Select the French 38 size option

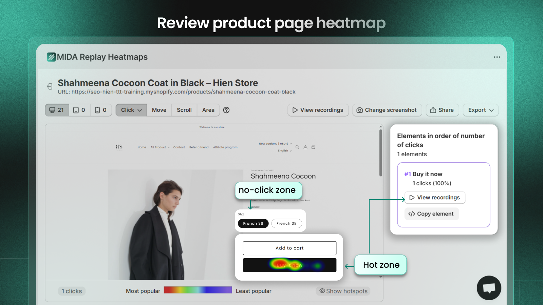tap(286, 223)
